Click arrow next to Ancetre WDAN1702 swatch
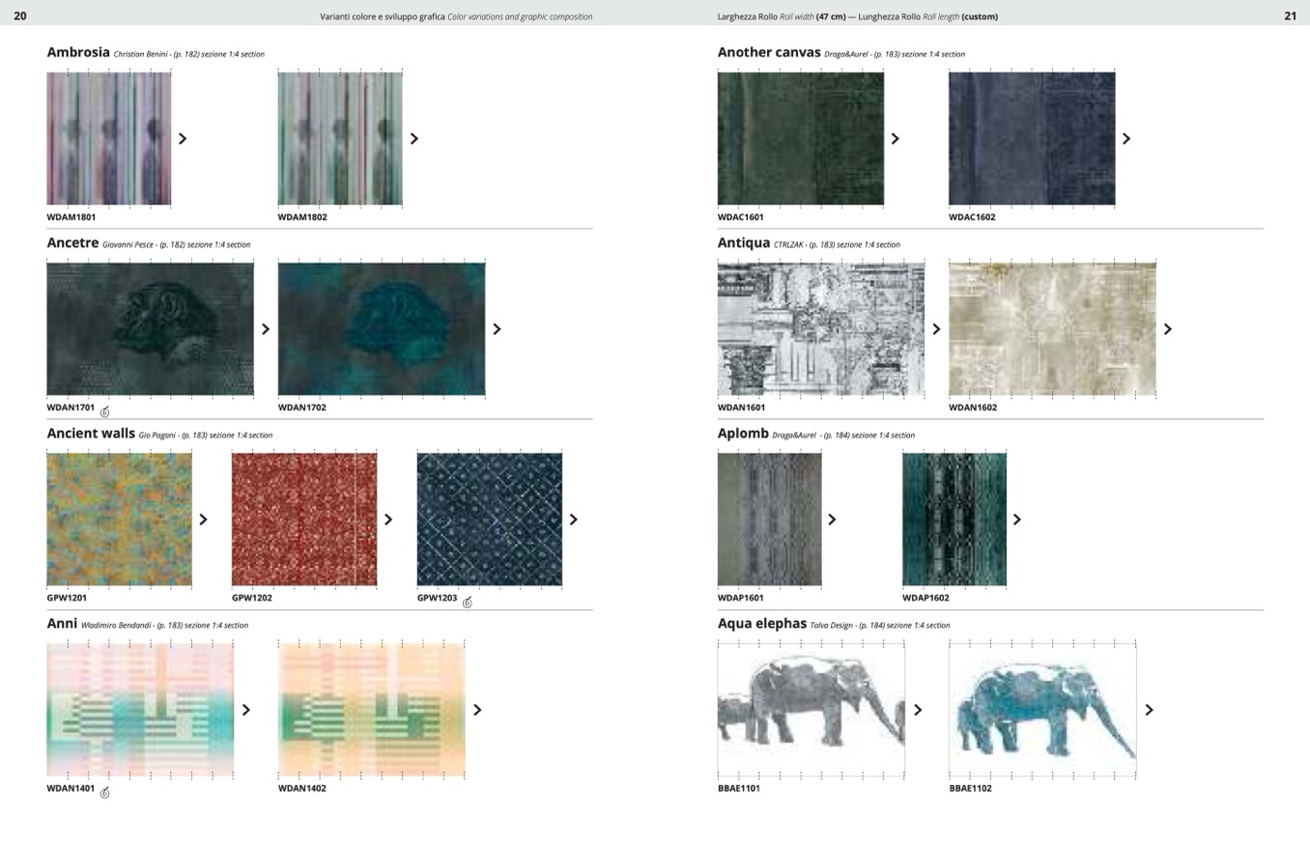This screenshot has height=848, width=1310. click(x=498, y=329)
